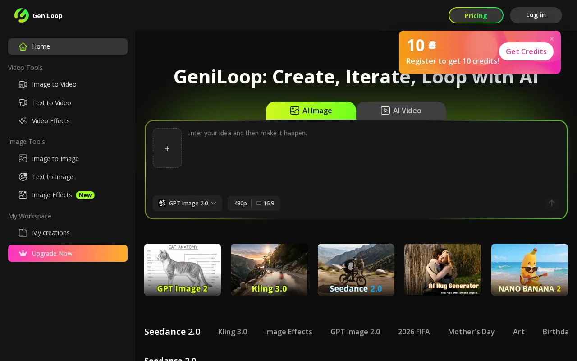Select the Image Effects category tab
This screenshot has height=361, width=577.
pos(288,332)
